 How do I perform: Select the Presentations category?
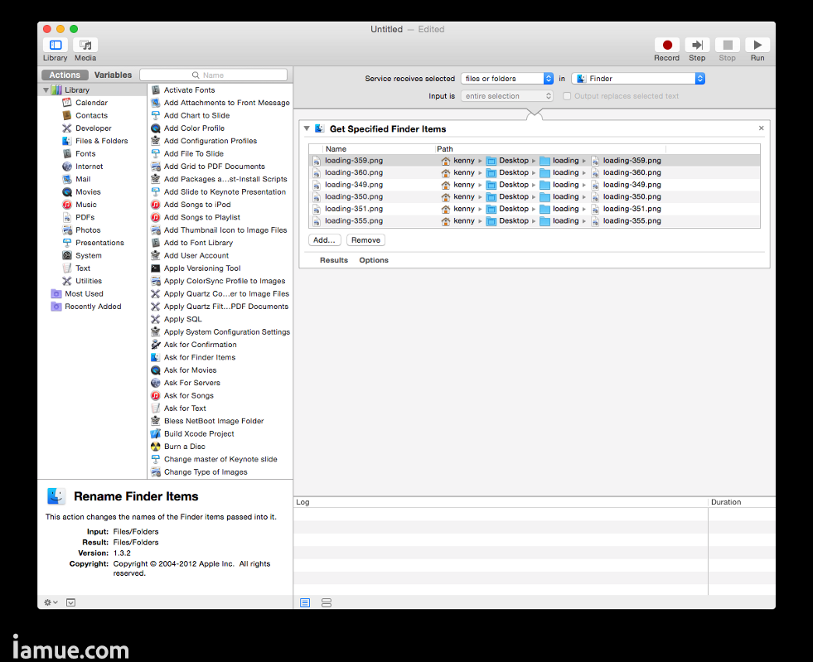pyautogui.click(x=99, y=243)
